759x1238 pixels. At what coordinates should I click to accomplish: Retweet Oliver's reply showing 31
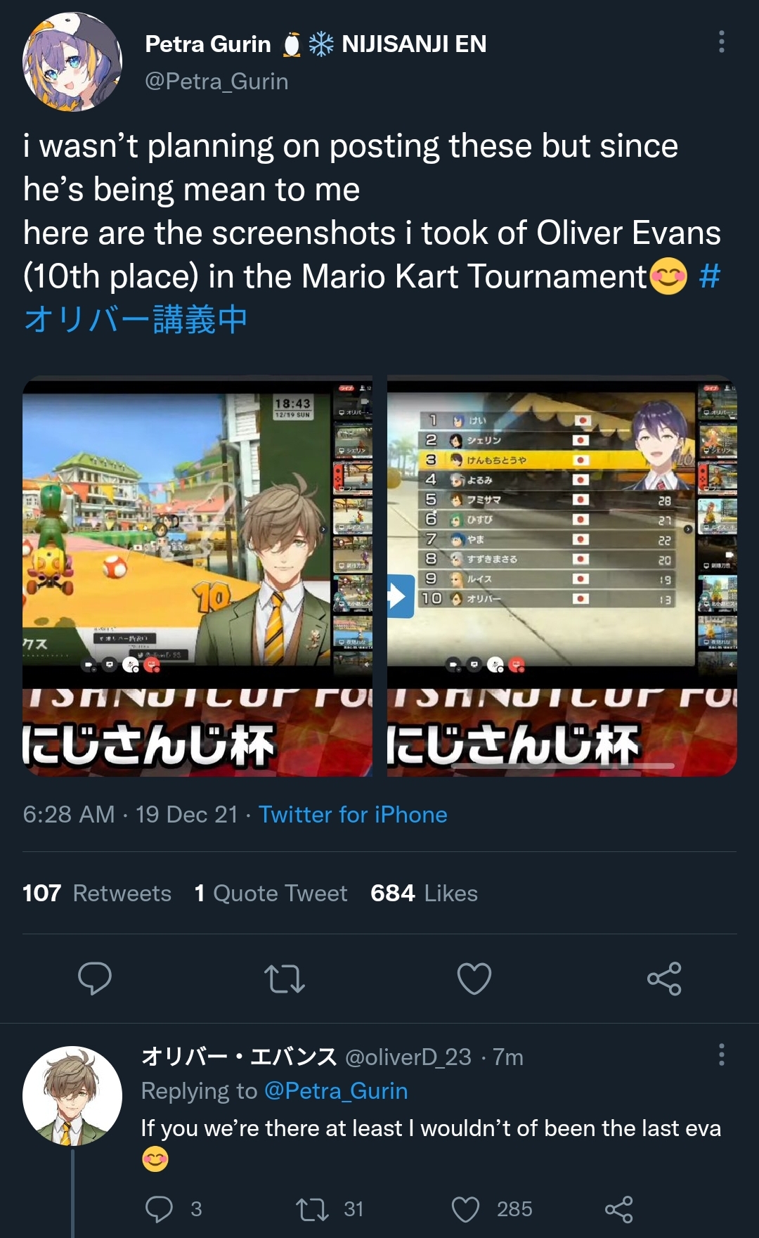(x=312, y=1209)
